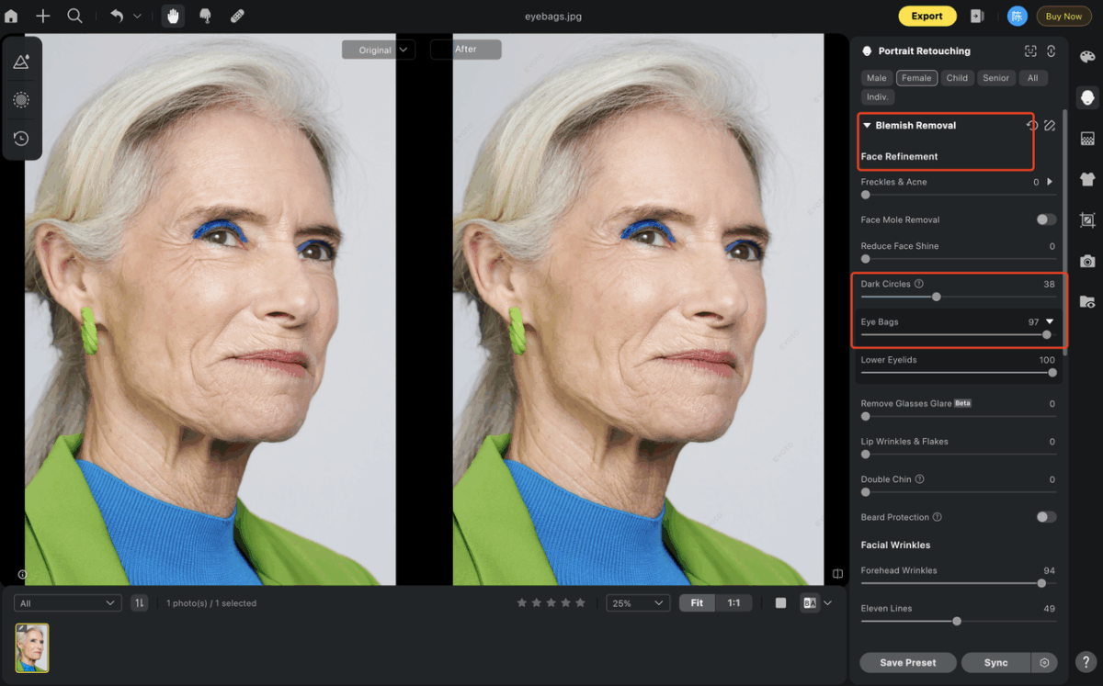Click the Lower Eyelids slider handle
Viewport: 1103px width, 686px height.
(x=1052, y=373)
